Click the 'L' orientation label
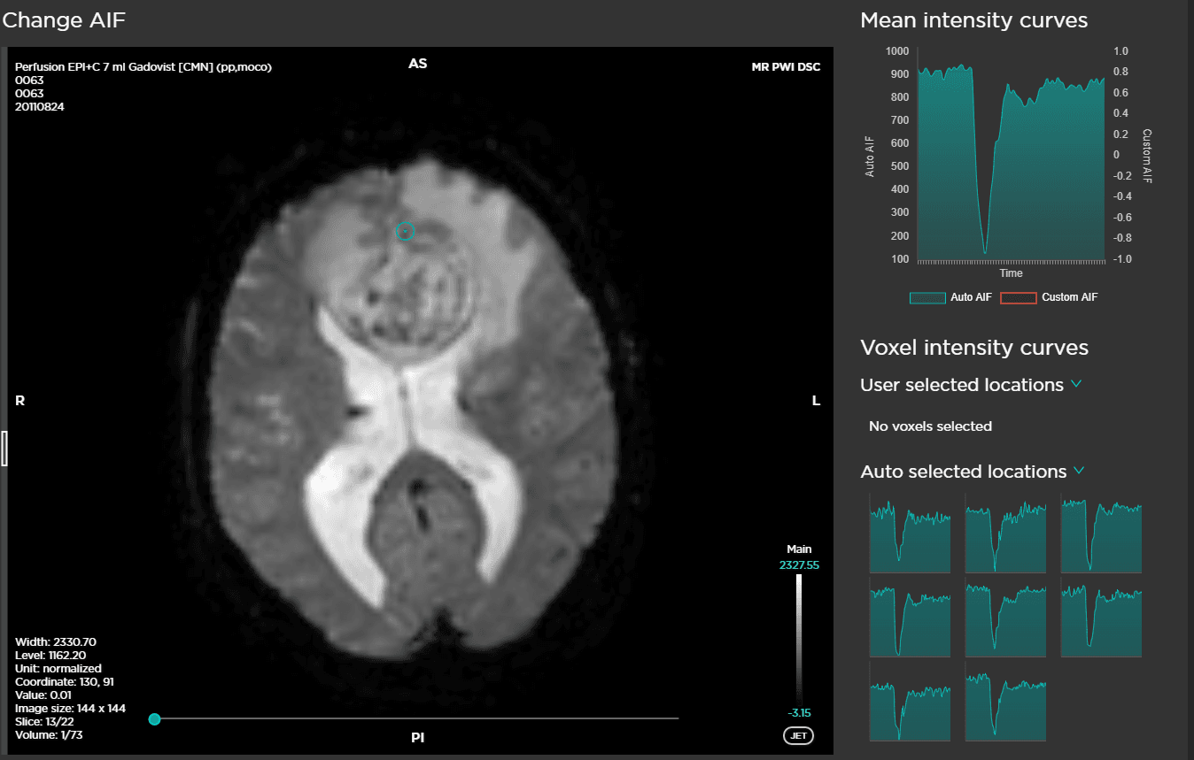The height and width of the screenshot is (760, 1194). [x=817, y=401]
